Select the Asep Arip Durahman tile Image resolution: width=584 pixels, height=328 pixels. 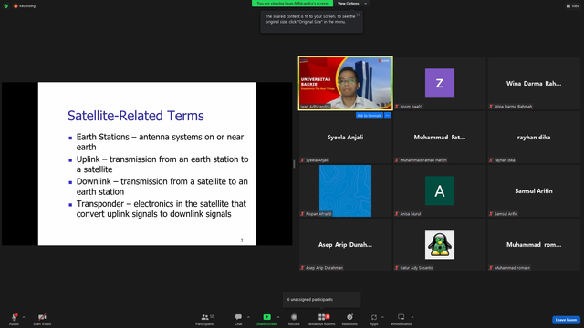(x=345, y=245)
